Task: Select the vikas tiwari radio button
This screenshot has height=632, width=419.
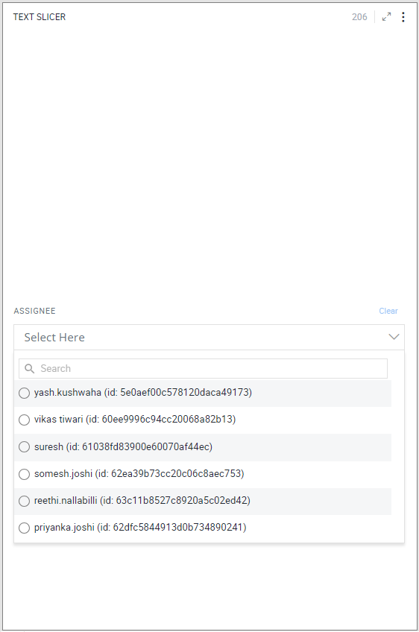Action: (24, 420)
